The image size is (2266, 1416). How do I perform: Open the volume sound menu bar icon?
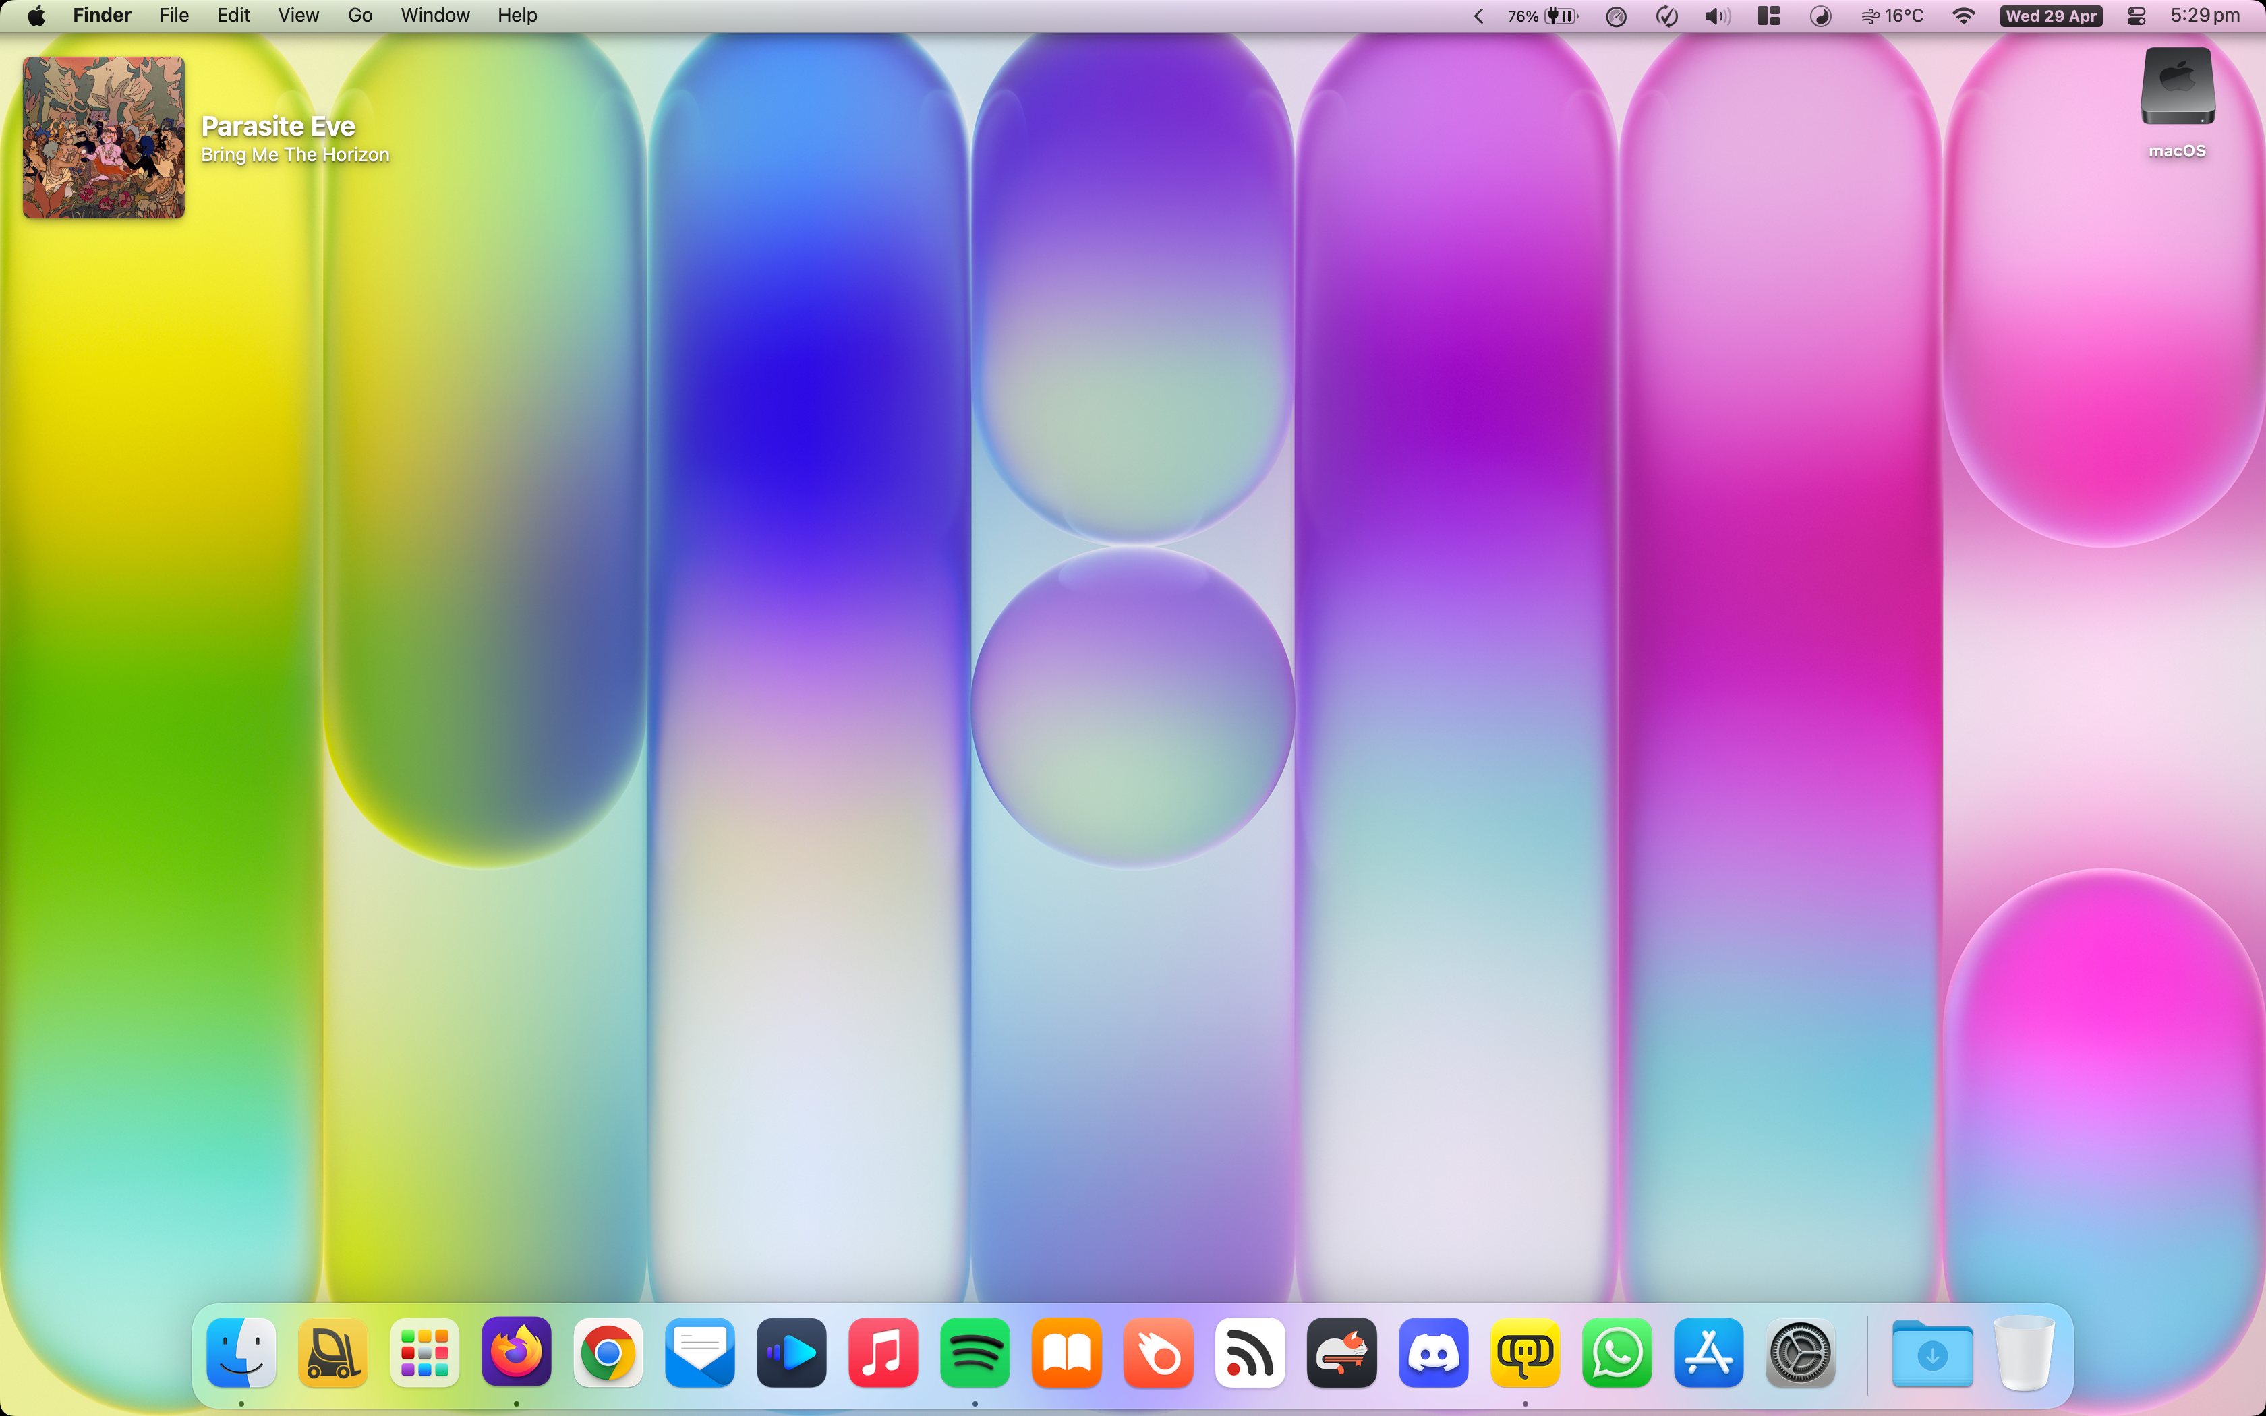[1717, 16]
